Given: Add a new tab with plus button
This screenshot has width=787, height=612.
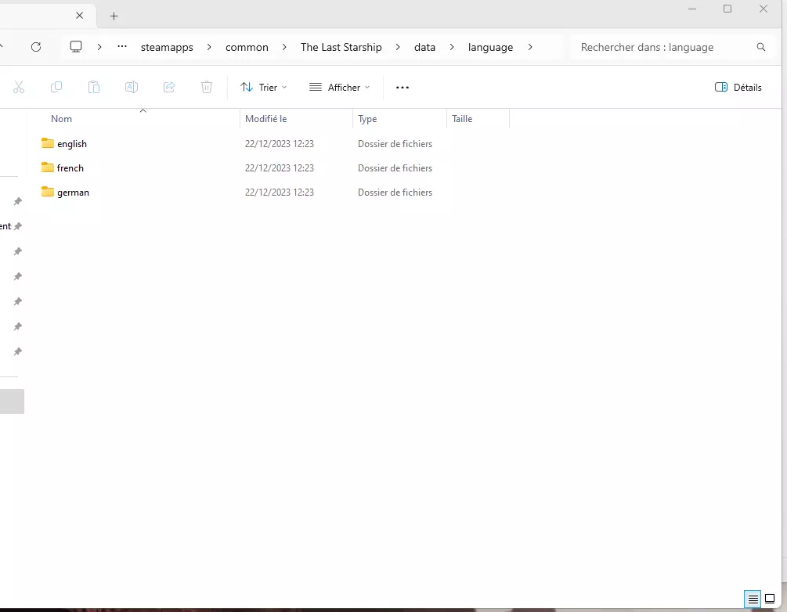Looking at the screenshot, I should click(x=114, y=16).
